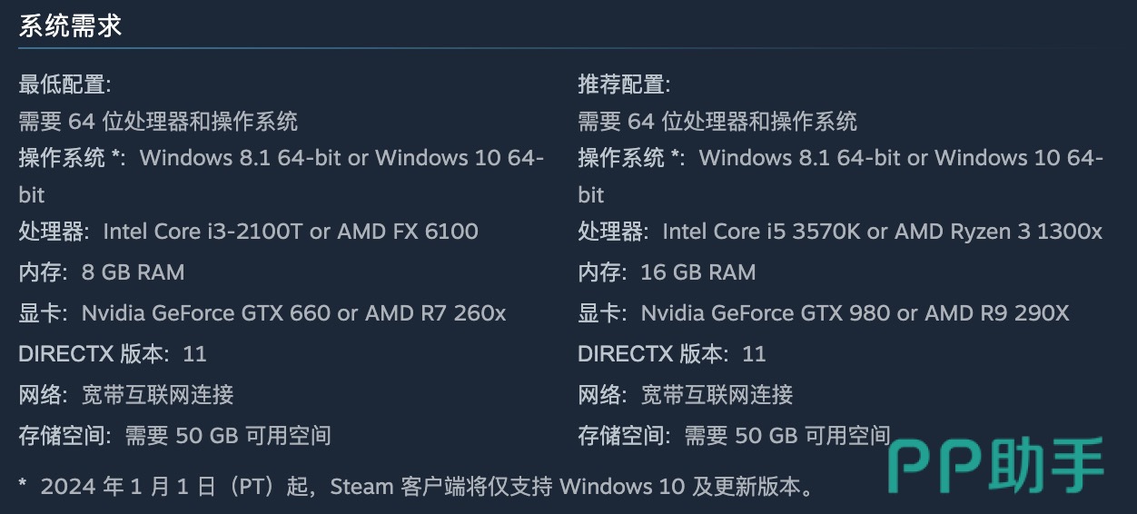Click the 64-bit requirement under 最低配置
This screenshot has height=514, width=1137.
point(158,121)
